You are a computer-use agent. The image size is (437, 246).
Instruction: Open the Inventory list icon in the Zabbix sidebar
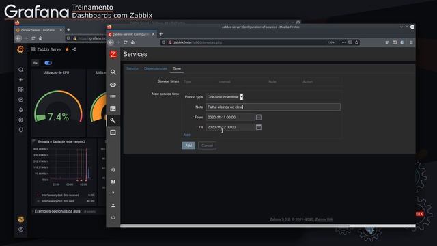click(113, 96)
